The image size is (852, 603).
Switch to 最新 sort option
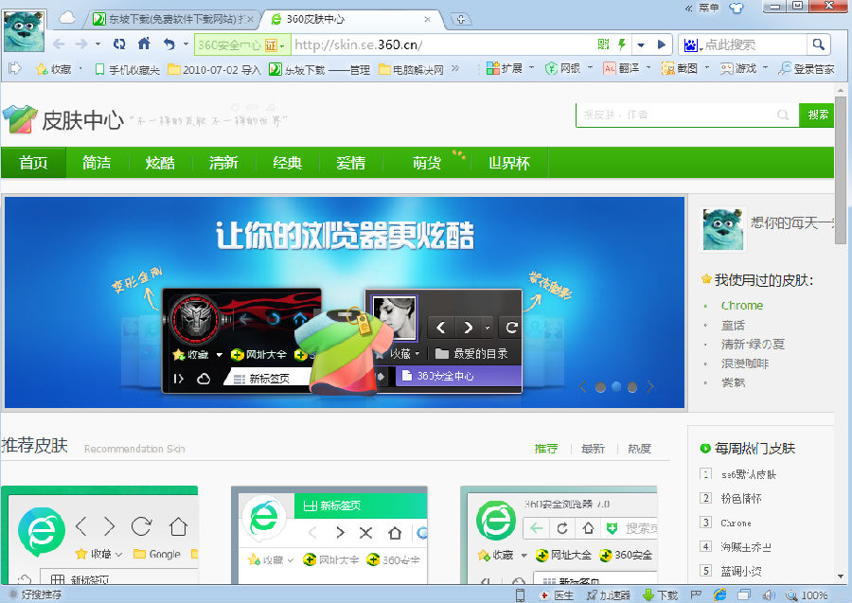[x=593, y=449]
